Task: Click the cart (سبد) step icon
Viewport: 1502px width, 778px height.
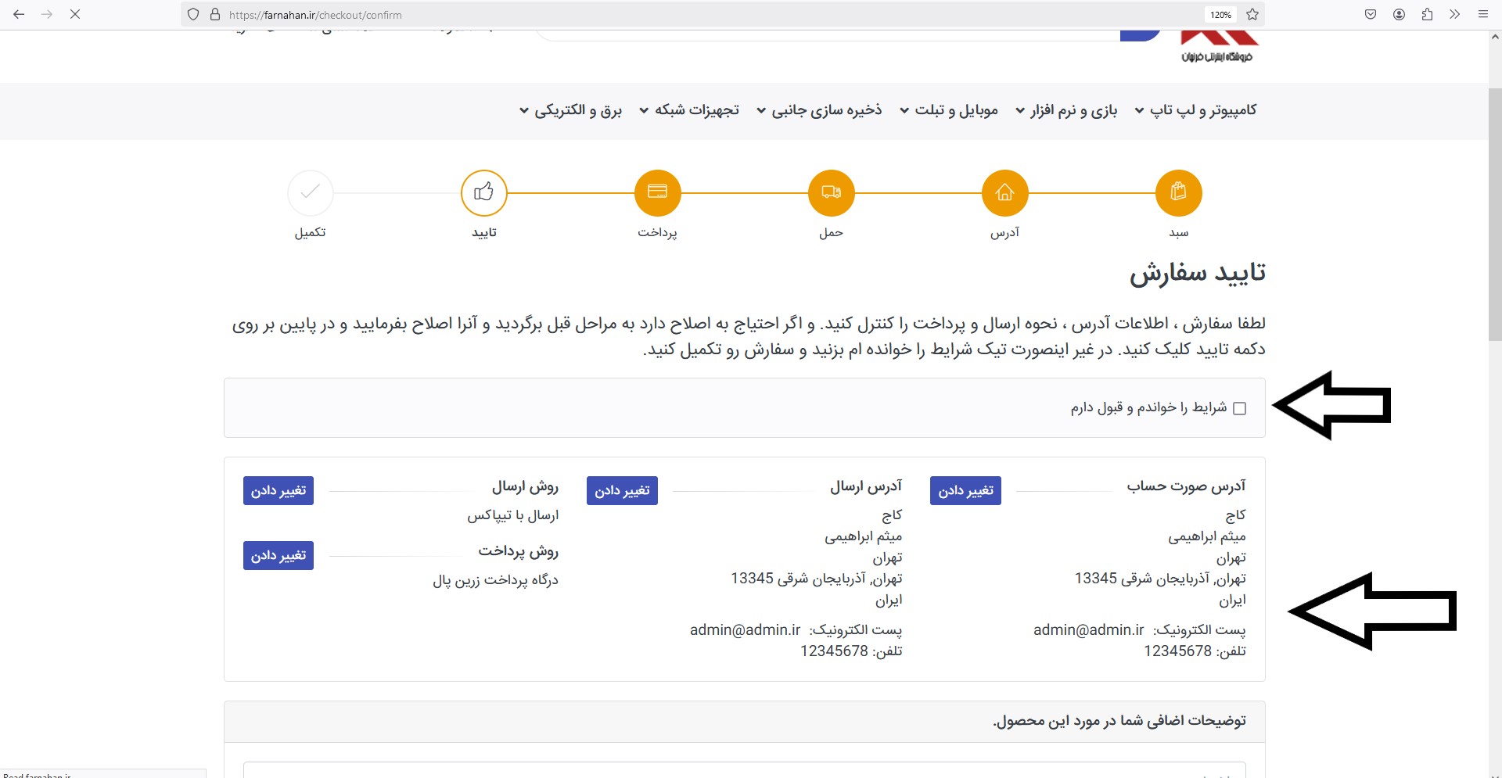Action: (1178, 192)
